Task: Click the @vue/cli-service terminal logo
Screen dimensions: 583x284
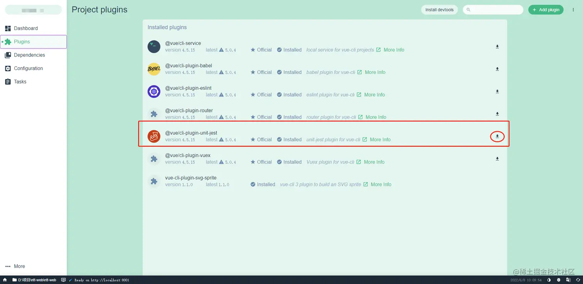Action: [x=154, y=47]
